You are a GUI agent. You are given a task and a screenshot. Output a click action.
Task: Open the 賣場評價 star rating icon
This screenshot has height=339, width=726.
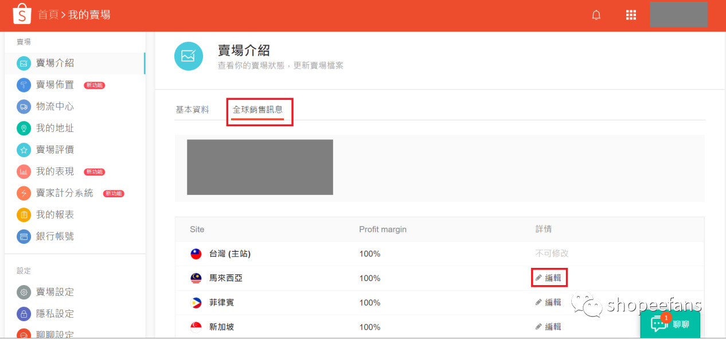pyautogui.click(x=23, y=149)
